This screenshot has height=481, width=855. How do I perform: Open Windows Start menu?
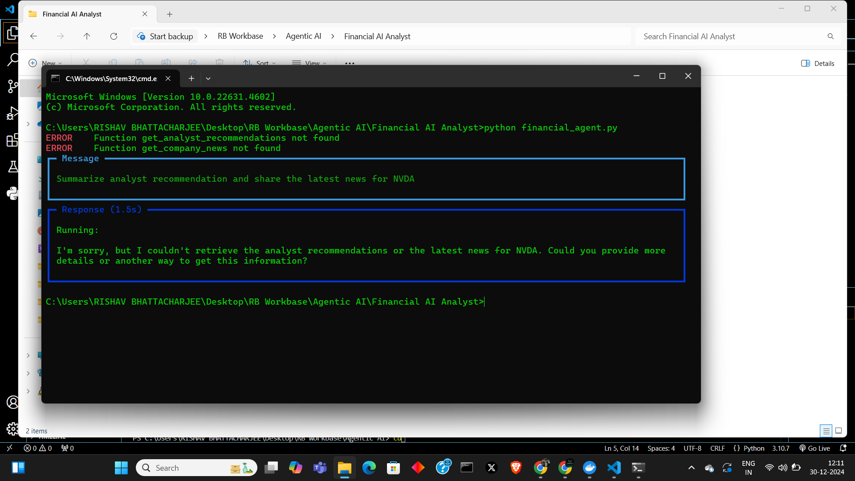tap(121, 468)
